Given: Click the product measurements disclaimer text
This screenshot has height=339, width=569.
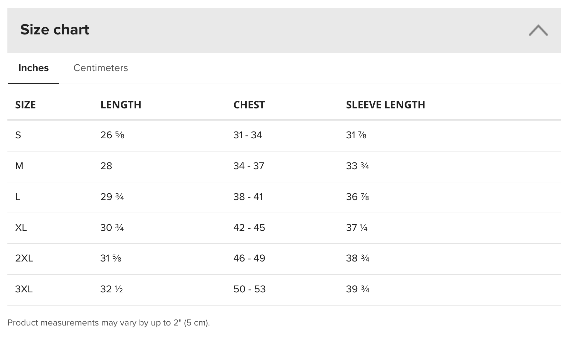Looking at the screenshot, I should (108, 323).
